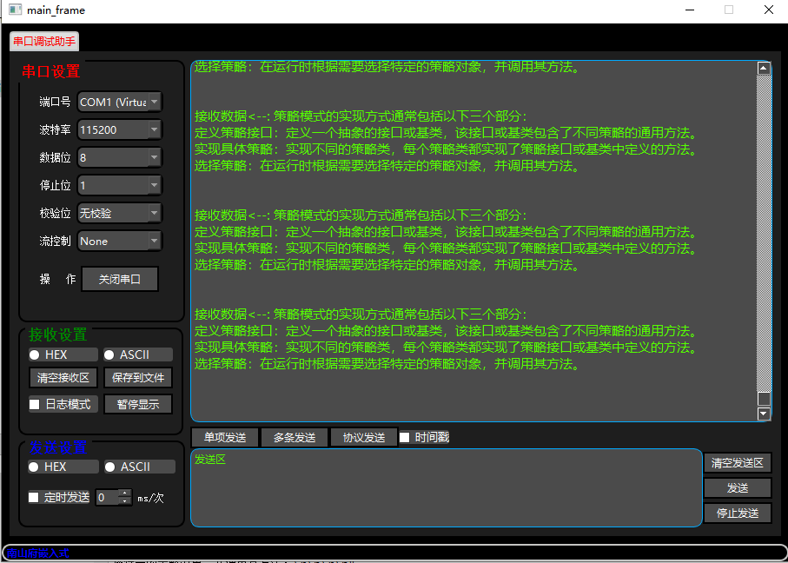This screenshot has width=788, height=563.
Task: Open the 停止位 dropdown
Action: 119,185
